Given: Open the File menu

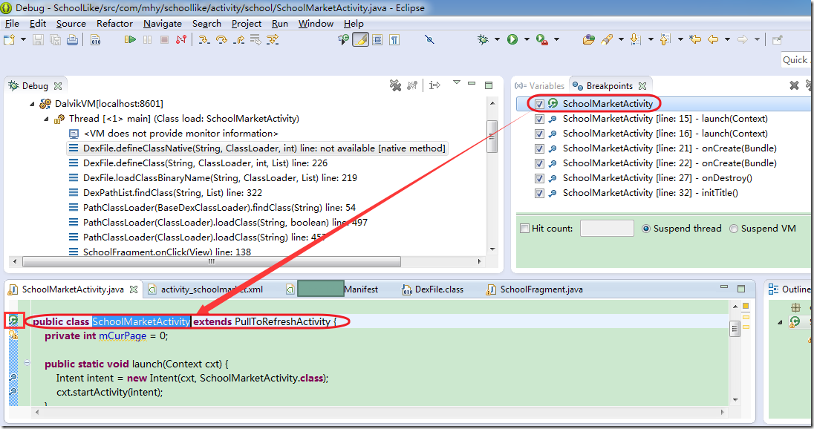Looking at the screenshot, I should pos(12,23).
